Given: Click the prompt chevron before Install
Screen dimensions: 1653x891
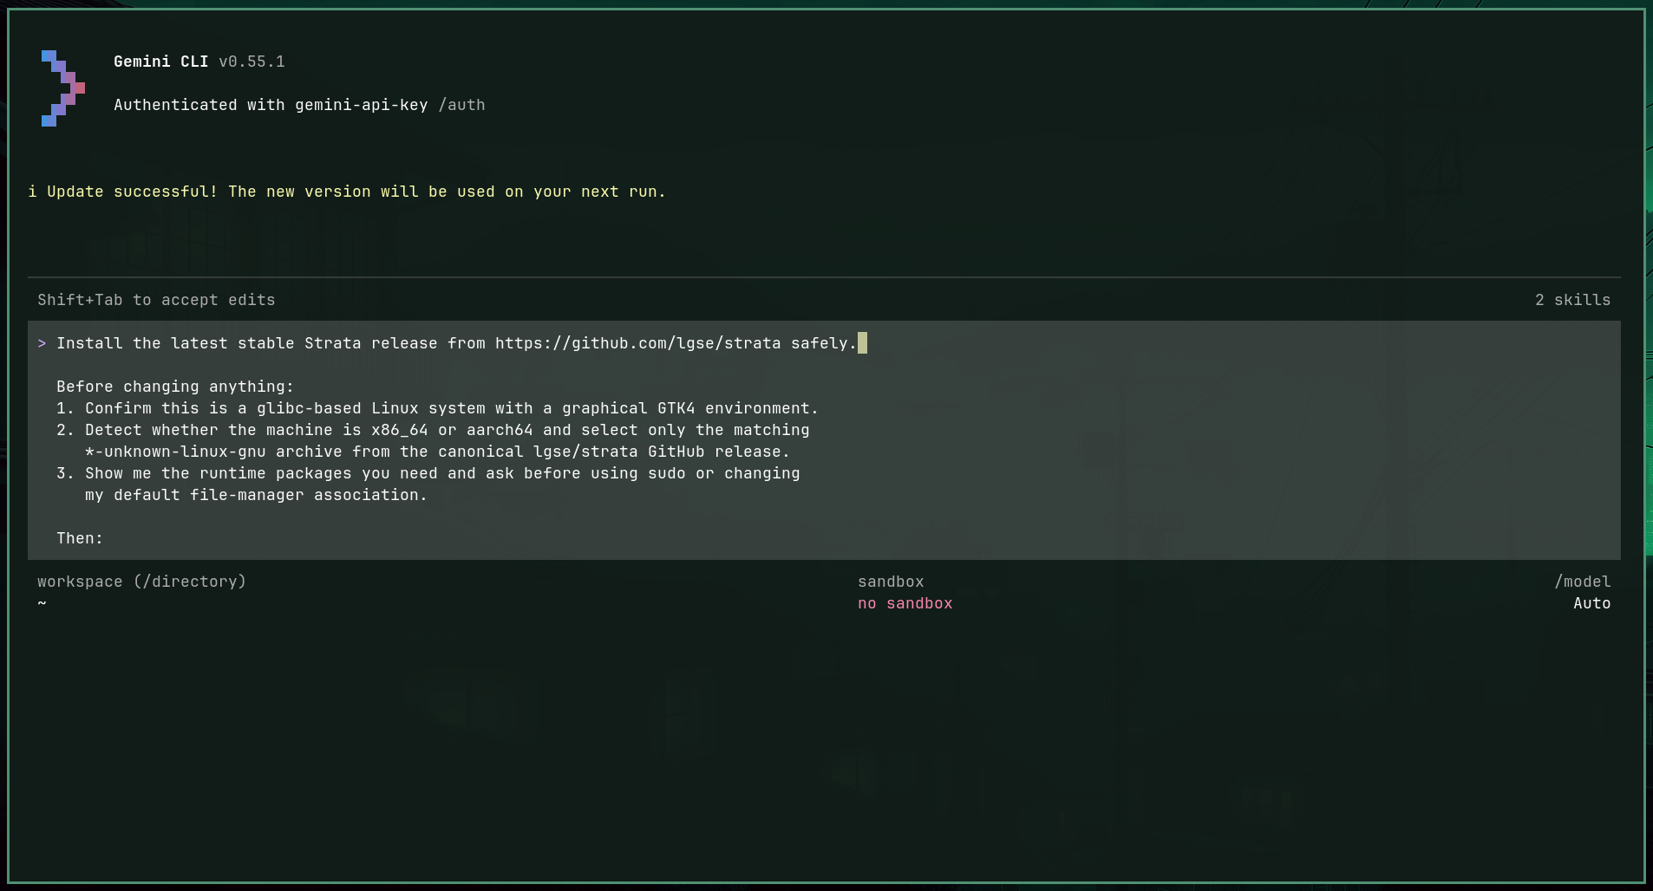Looking at the screenshot, I should click(x=42, y=343).
